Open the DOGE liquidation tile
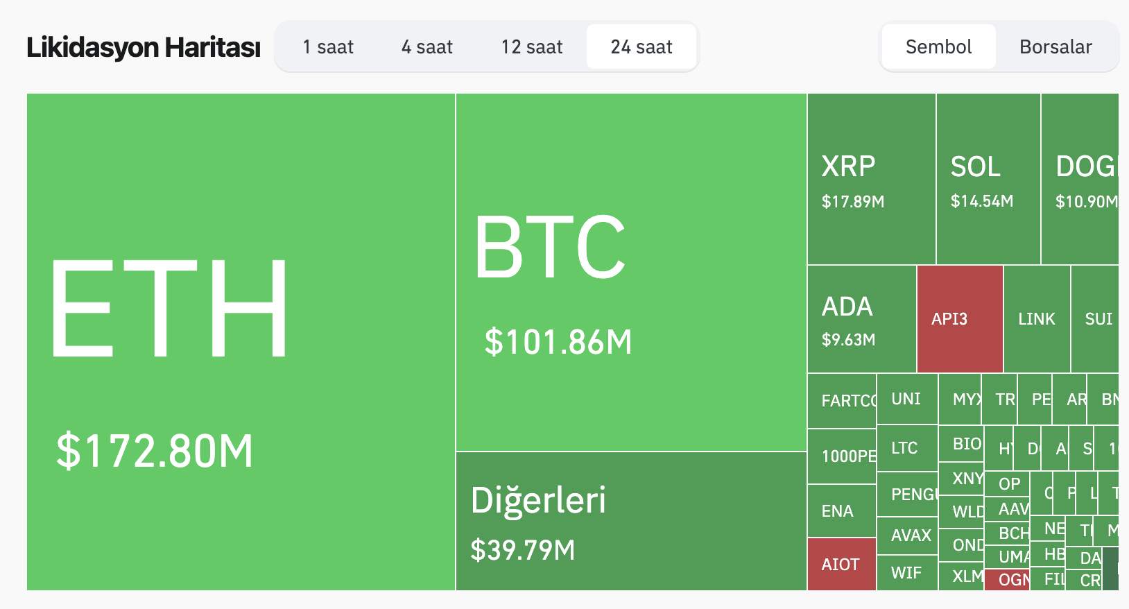The height and width of the screenshot is (609, 1129). 1080,179
